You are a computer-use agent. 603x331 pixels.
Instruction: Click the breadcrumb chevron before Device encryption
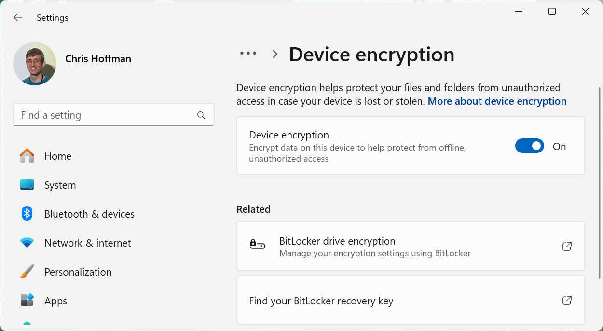[x=274, y=54]
